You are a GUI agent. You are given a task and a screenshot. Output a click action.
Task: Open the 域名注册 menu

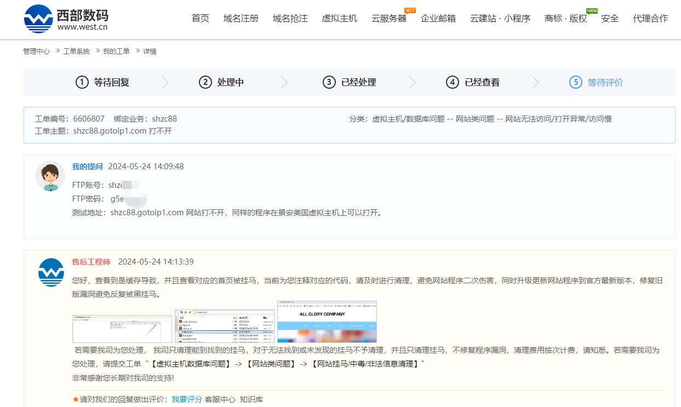click(241, 19)
